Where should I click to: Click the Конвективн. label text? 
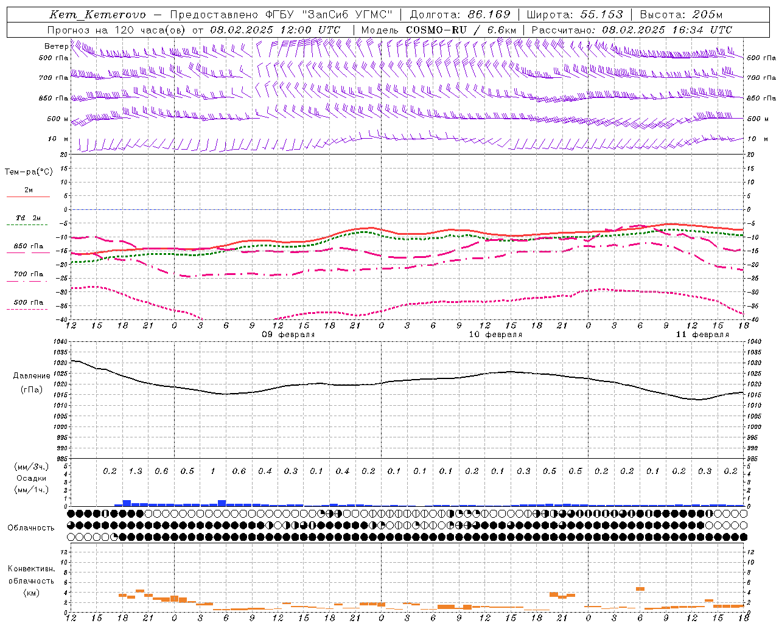point(31,569)
